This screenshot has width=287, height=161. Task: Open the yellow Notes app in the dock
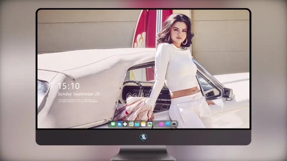[143, 124]
